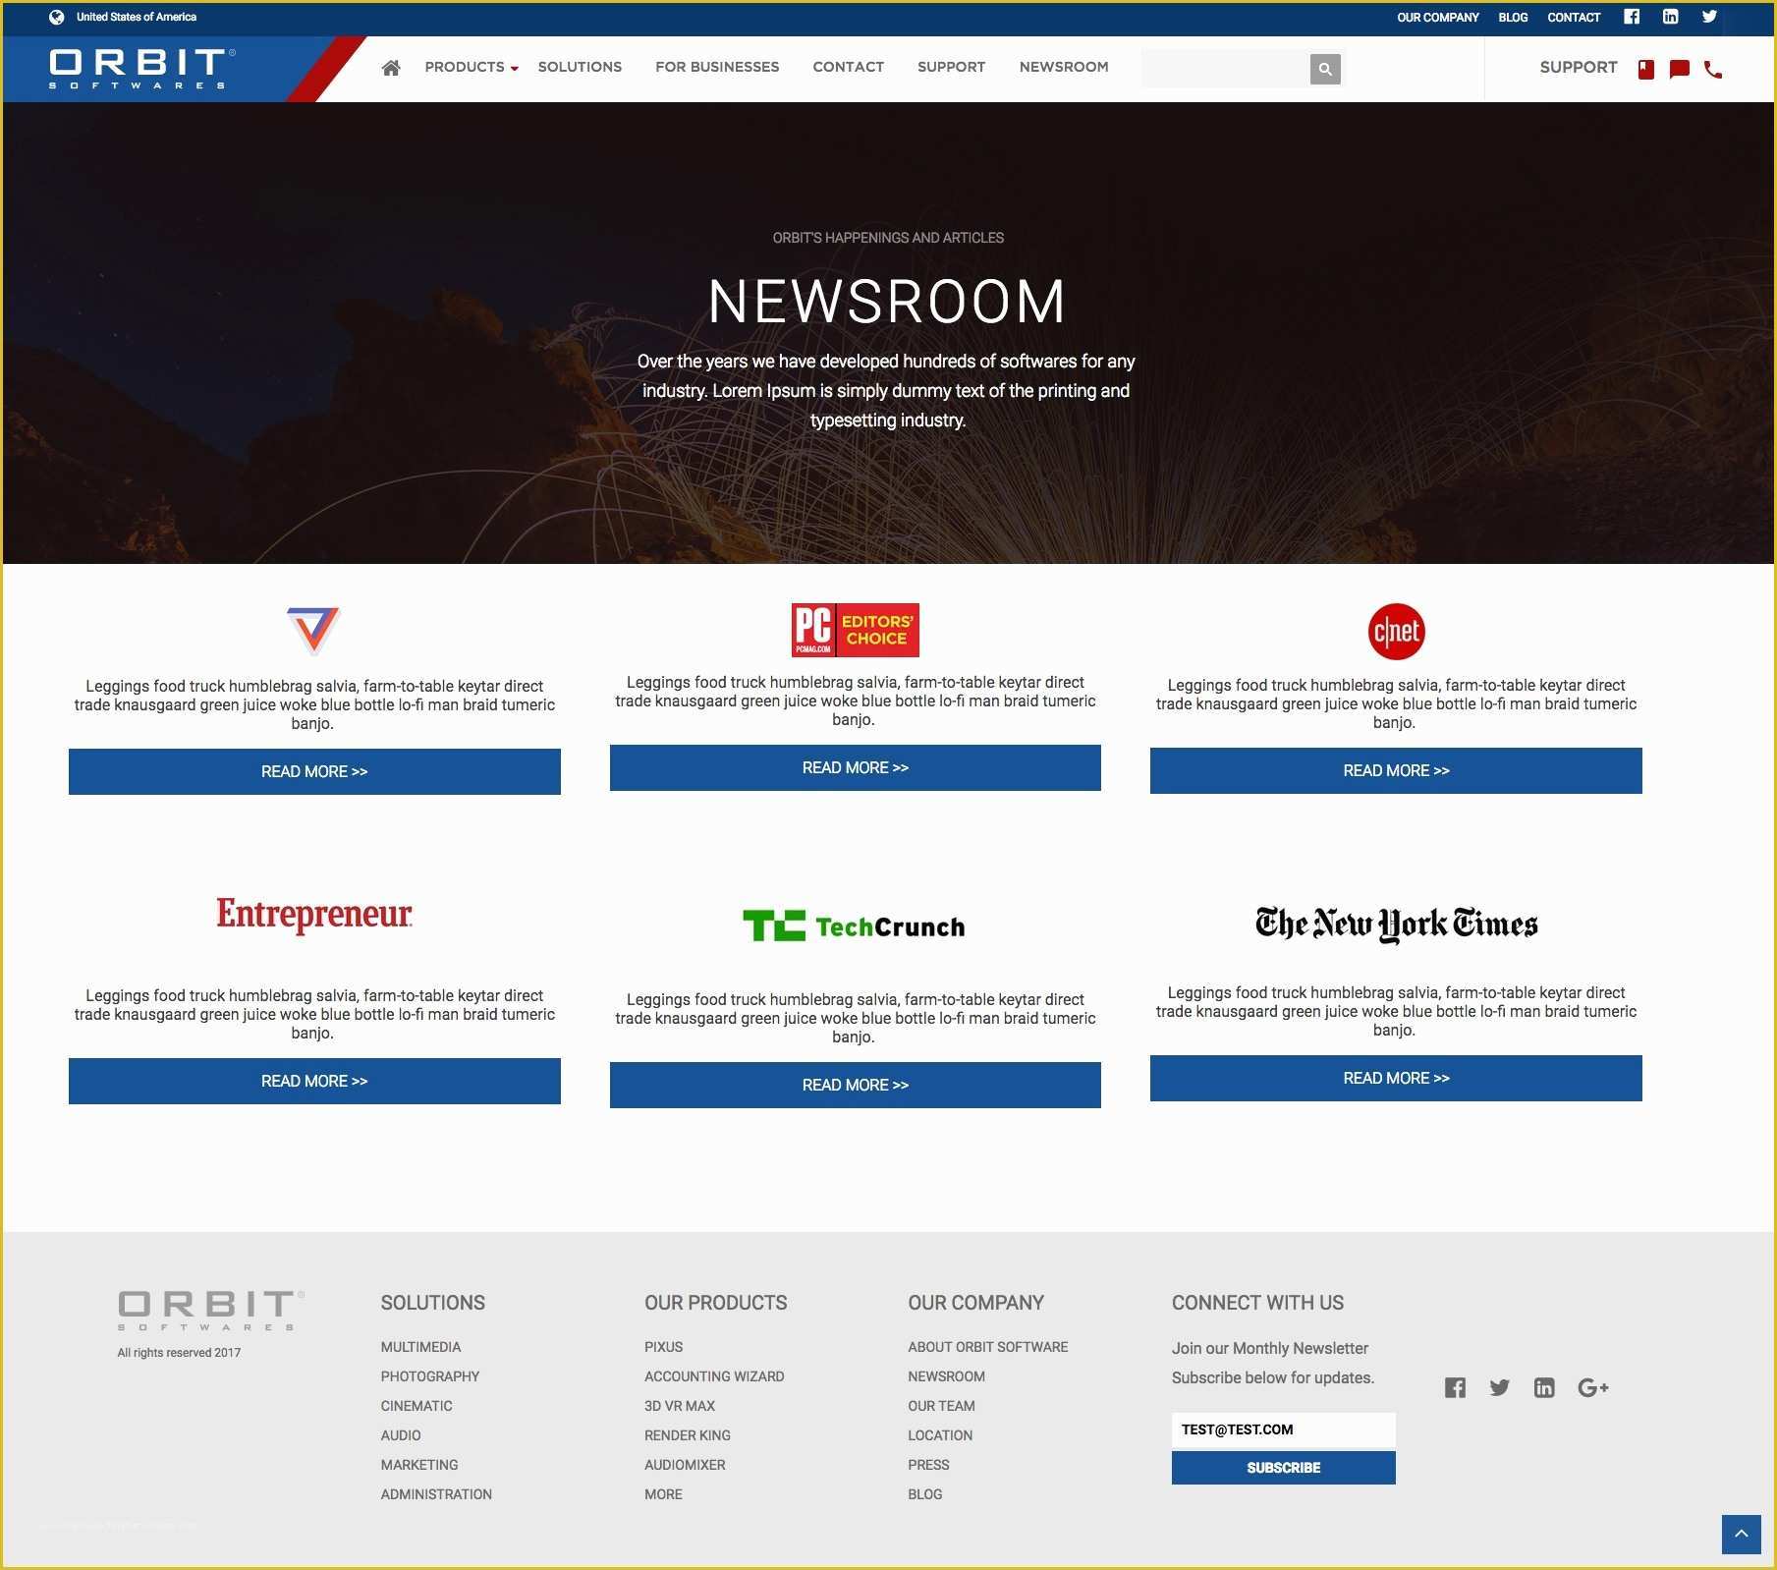Go to home via the house icon
This screenshot has width=1777, height=1570.
(x=391, y=67)
